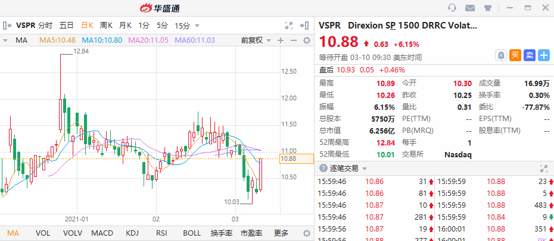Zoom out chart with minus icon

coord(293,40)
